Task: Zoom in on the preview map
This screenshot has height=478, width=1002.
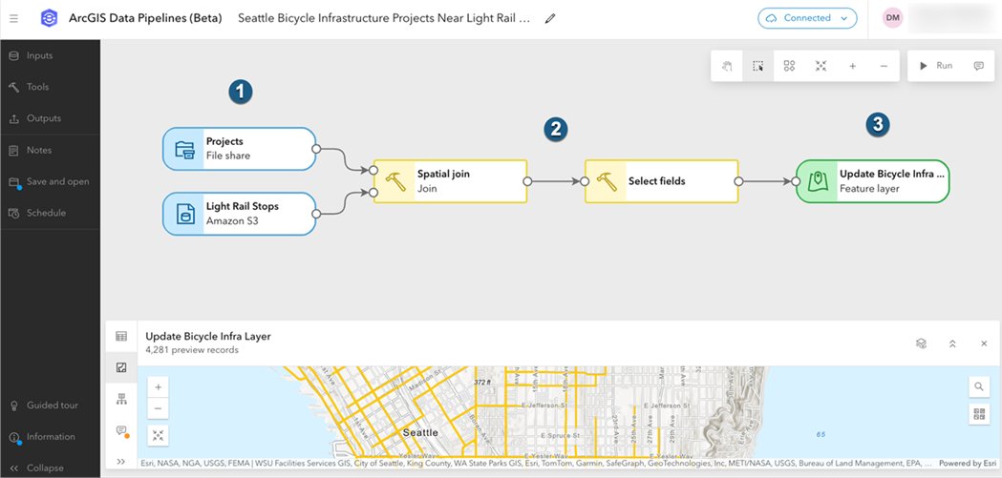Action: click(x=158, y=386)
